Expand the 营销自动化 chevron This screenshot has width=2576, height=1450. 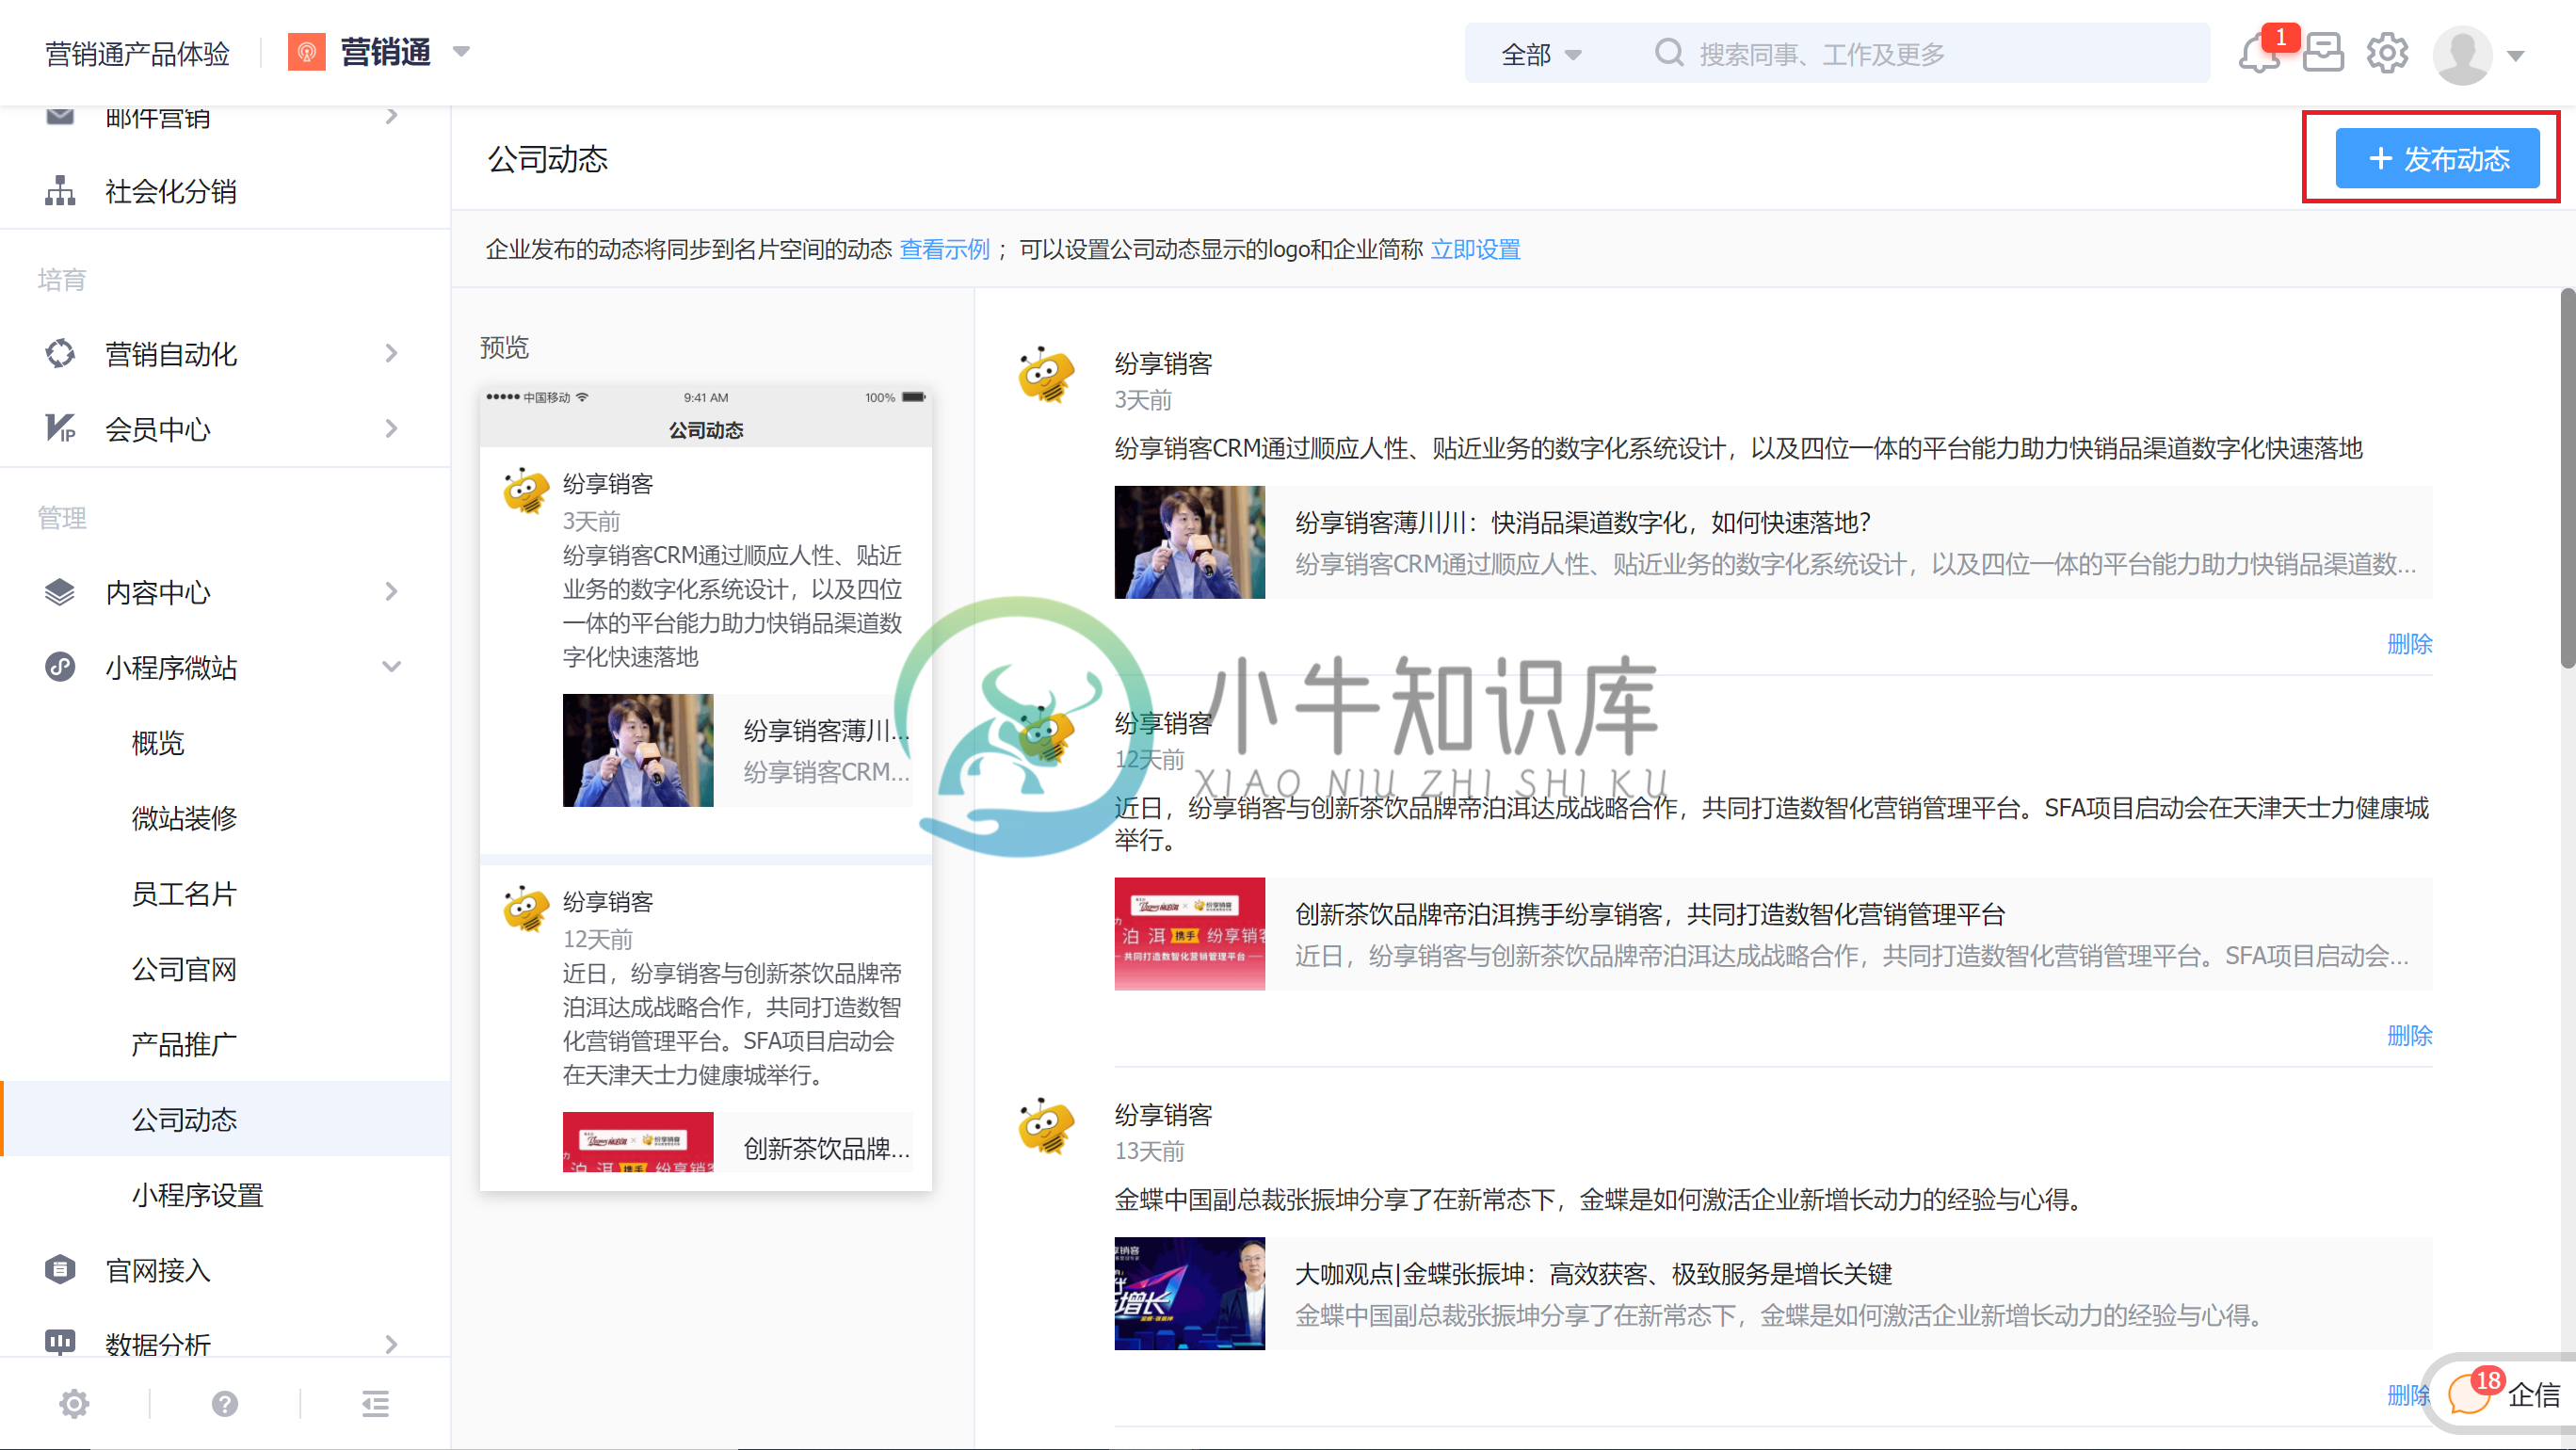click(x=391, y=353)
